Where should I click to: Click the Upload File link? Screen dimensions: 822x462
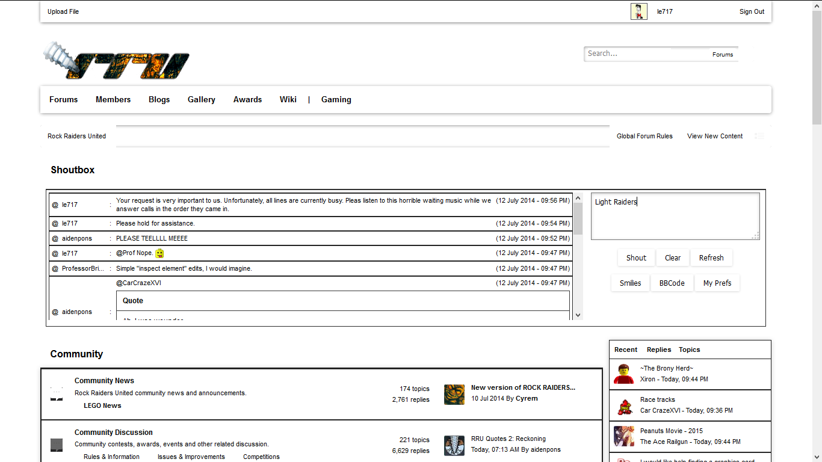point(63,11)
